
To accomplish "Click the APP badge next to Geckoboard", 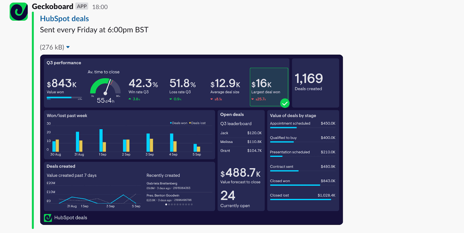I will point(82,6).
